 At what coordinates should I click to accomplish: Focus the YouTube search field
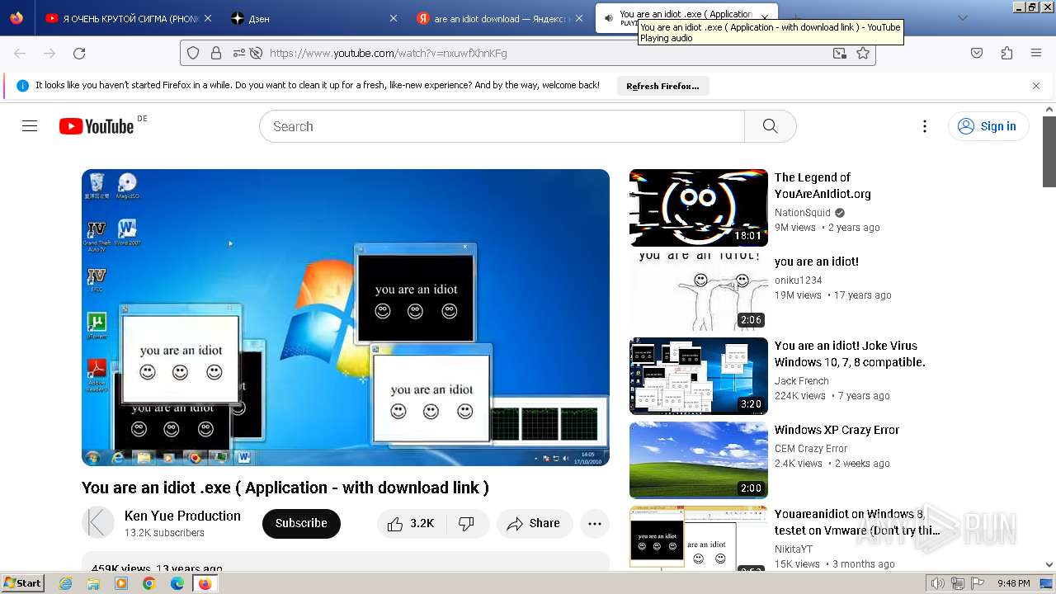click(502, 126)
